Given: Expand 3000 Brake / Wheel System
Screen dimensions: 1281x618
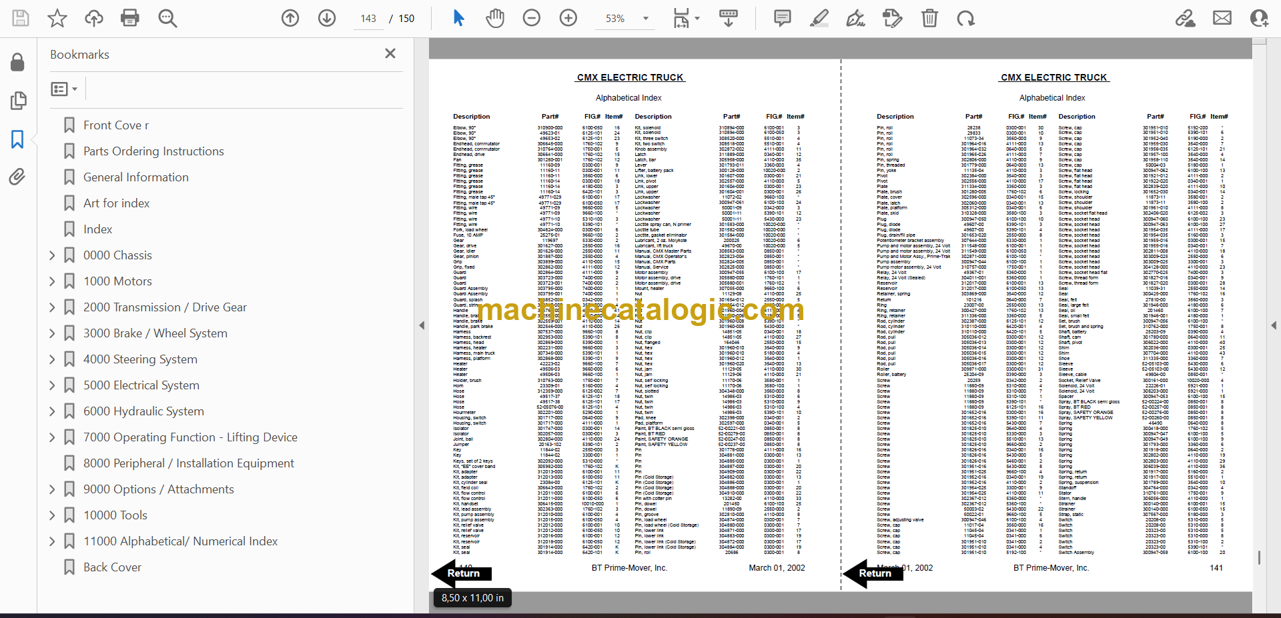Looking at the screenshot, I should tap(53, 333).
